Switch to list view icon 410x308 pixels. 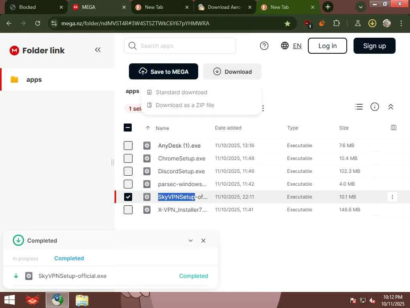tap(359, 107)
